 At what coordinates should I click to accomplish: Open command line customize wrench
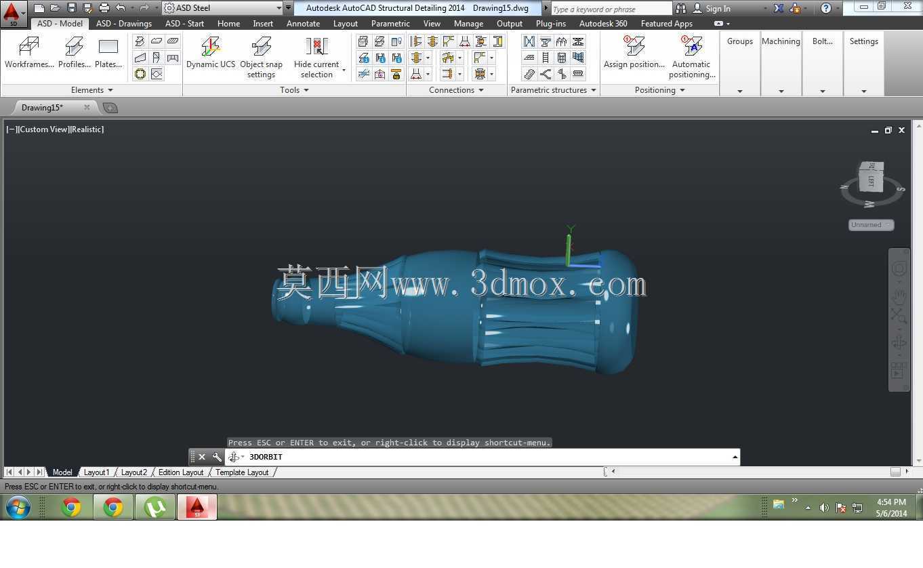click(x=217, y=457)
